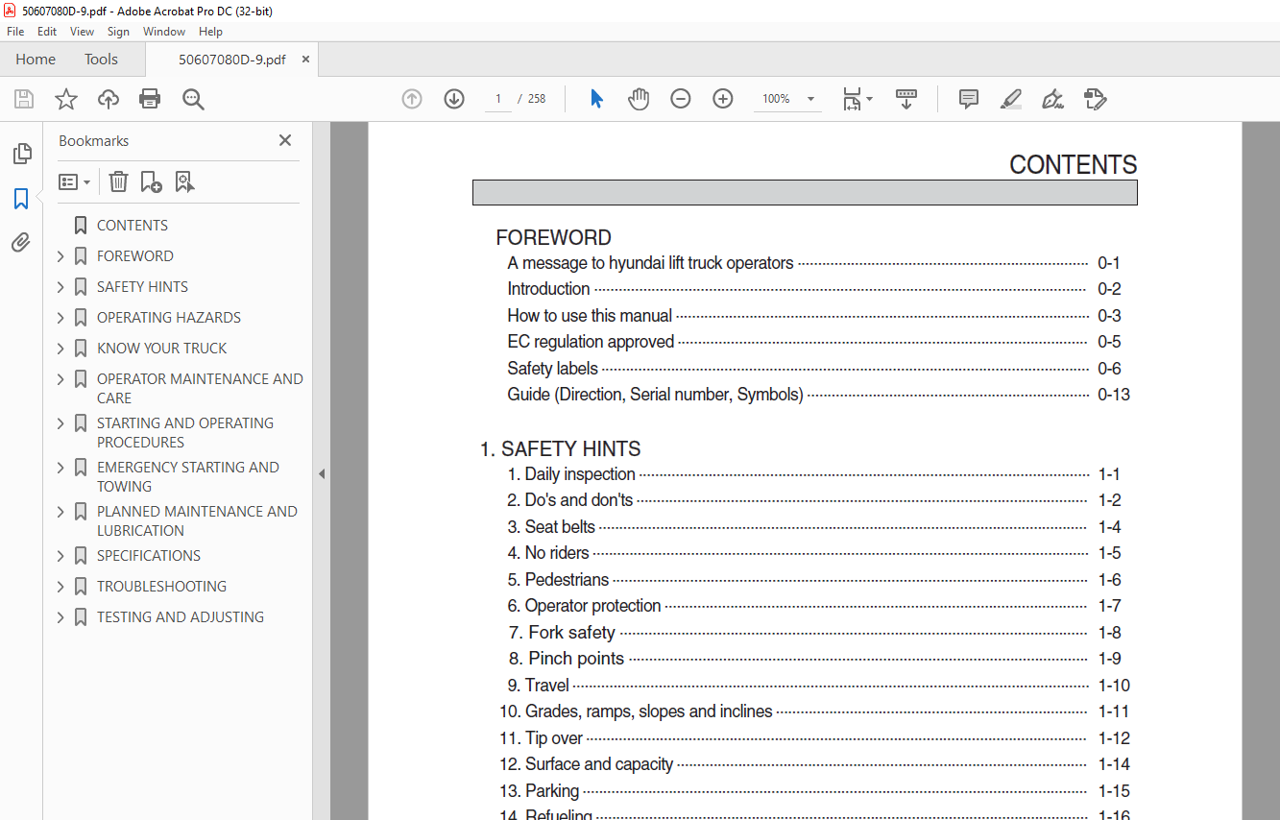Zoom out with the minus circle icon

681,99
